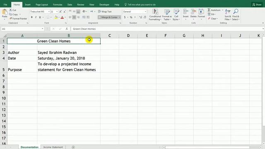Click the Tell me what you want search box
Viewport: 265px width, 149px height.
pyautogui.click(x=140, y=5)
